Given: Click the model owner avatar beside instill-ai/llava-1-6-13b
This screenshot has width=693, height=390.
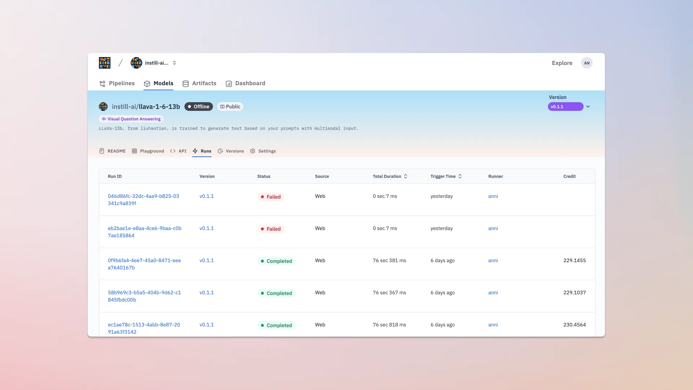Looking at the screenshot, I should click(x=103, y=107).
